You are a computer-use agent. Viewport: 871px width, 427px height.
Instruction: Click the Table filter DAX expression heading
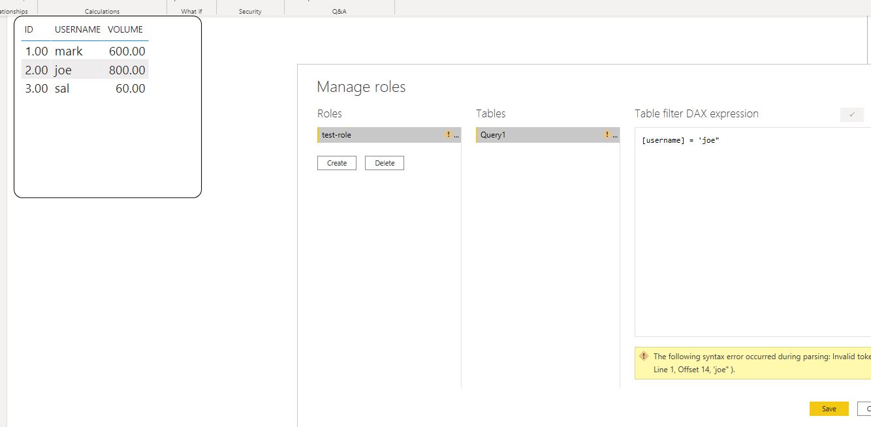(697, 113)
